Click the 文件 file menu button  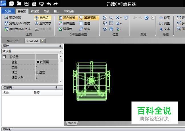(x=8, y=11)
